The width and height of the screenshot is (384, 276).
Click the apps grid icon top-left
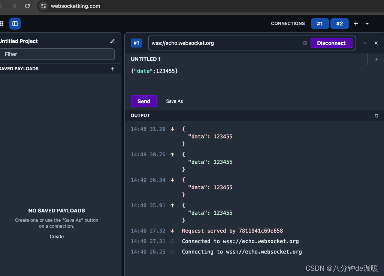[x=2, y=23]
